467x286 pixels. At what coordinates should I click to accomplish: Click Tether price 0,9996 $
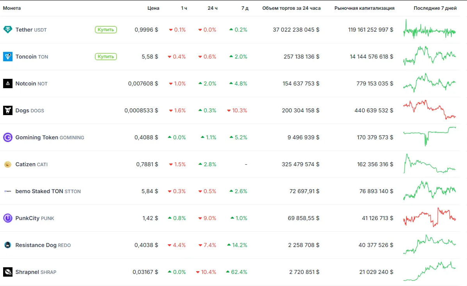coord(146,30)
